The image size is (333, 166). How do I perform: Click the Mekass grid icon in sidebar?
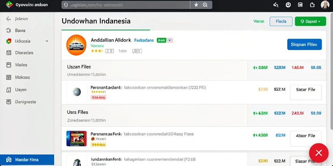pyautogui.click(x=9, y=77)
